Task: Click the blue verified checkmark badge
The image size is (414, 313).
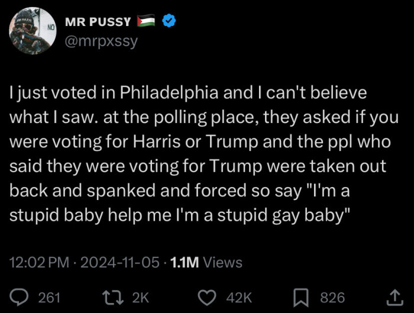Action: pyautogui.click(x=170, y=22)
